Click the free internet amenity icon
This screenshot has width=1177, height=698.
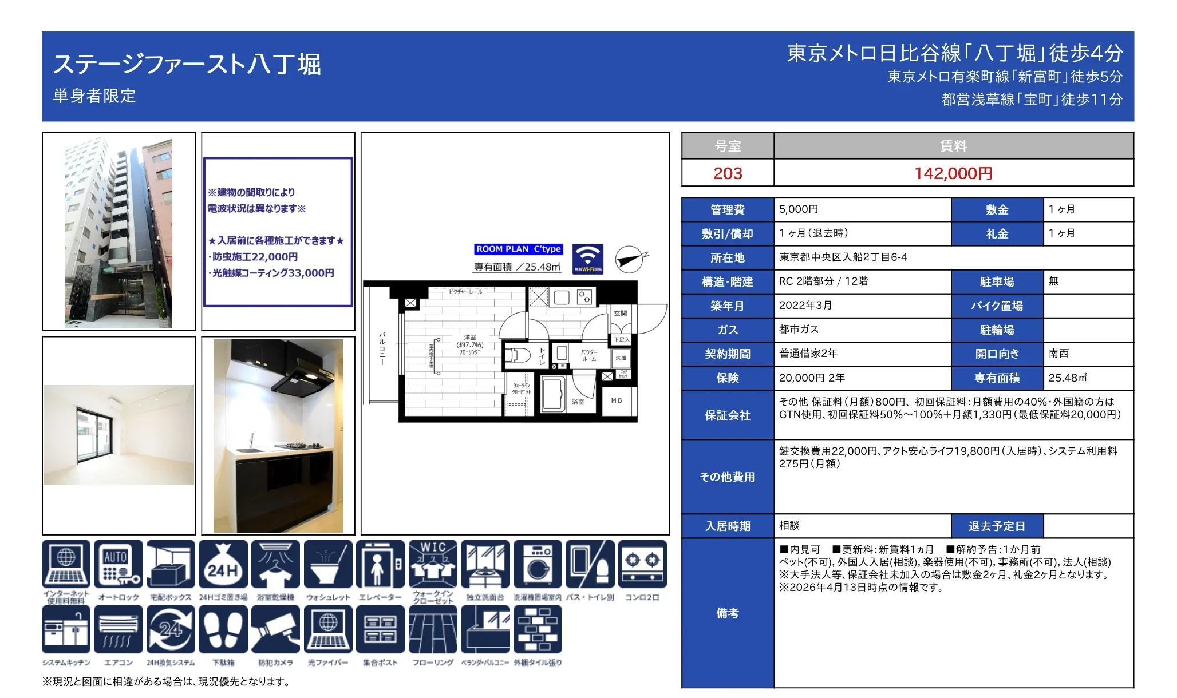tap(66, 564)
